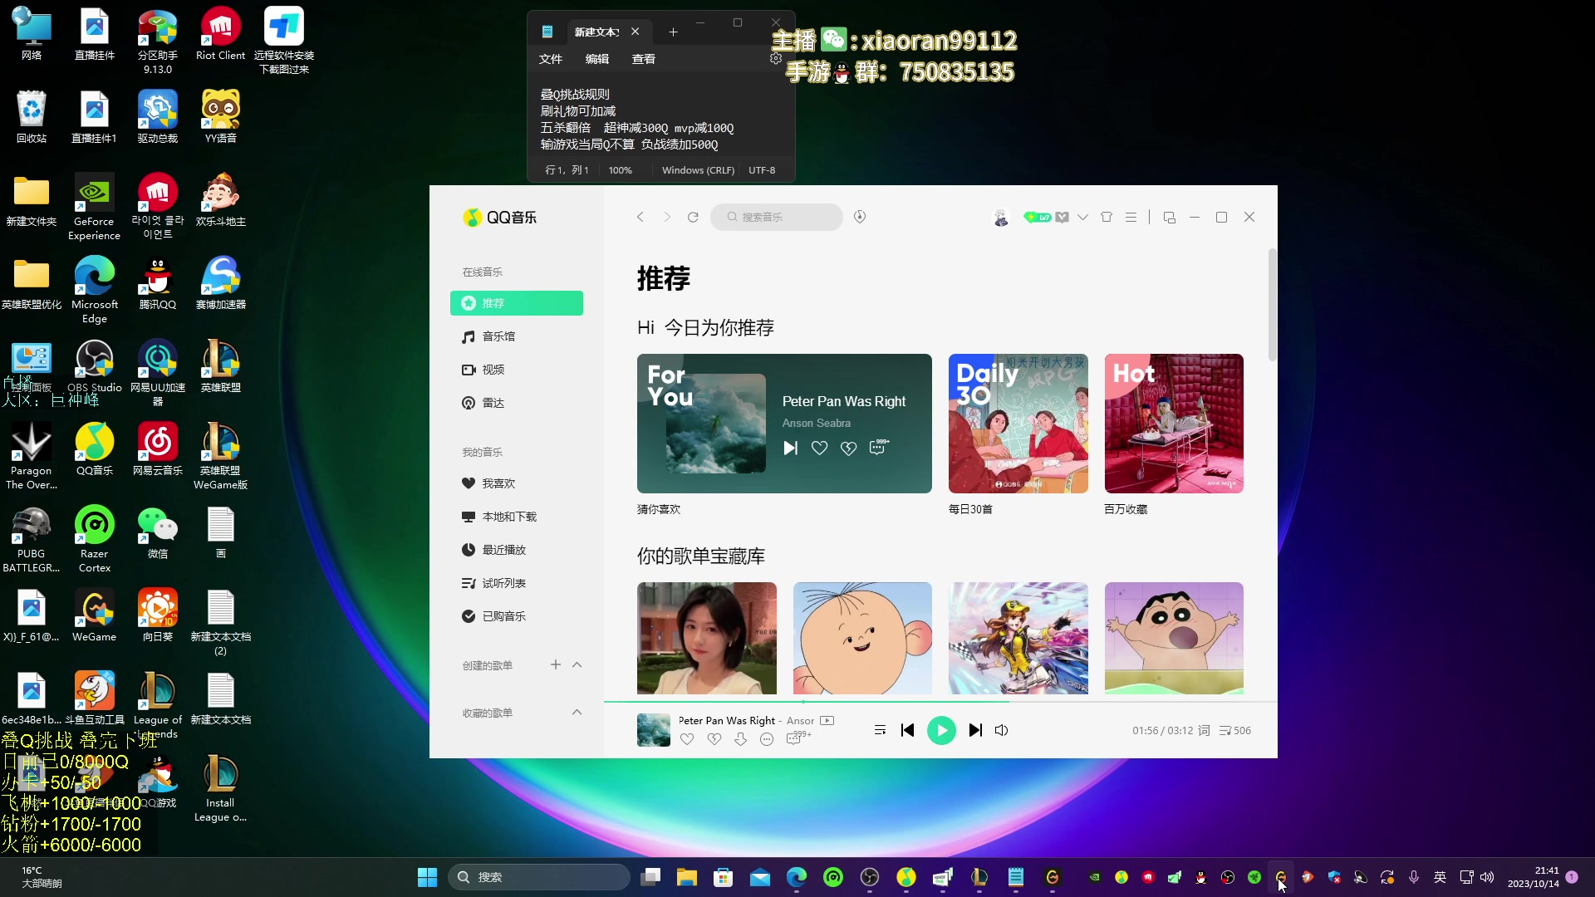
Task: Open the 21:41 clock in the taskbar
Action: (x=1534, y=877)
